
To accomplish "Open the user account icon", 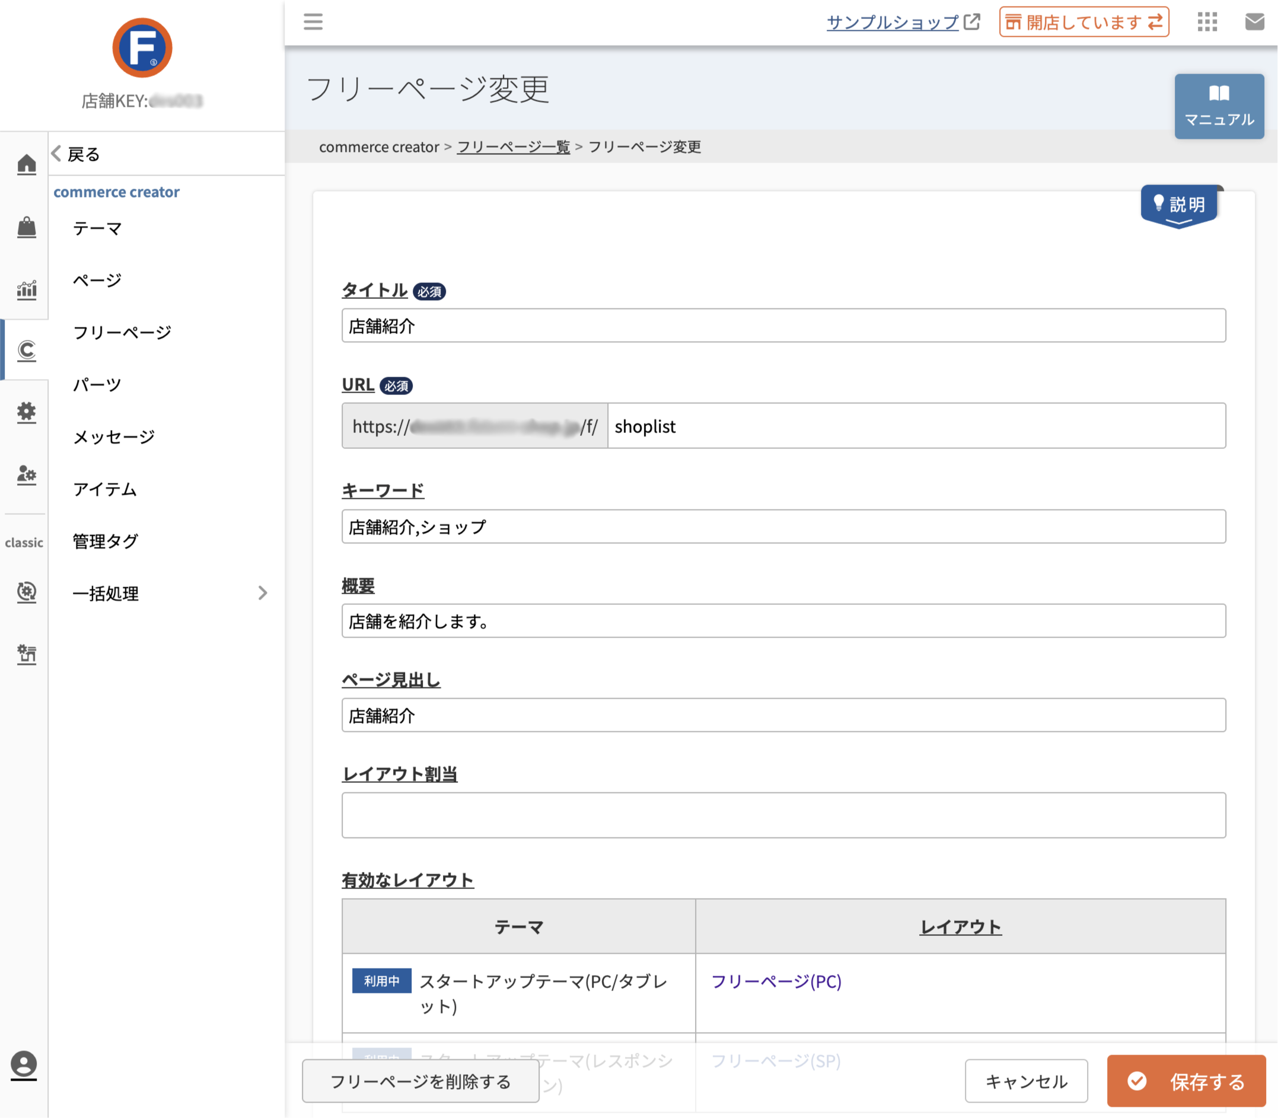I will (24, 1066).
